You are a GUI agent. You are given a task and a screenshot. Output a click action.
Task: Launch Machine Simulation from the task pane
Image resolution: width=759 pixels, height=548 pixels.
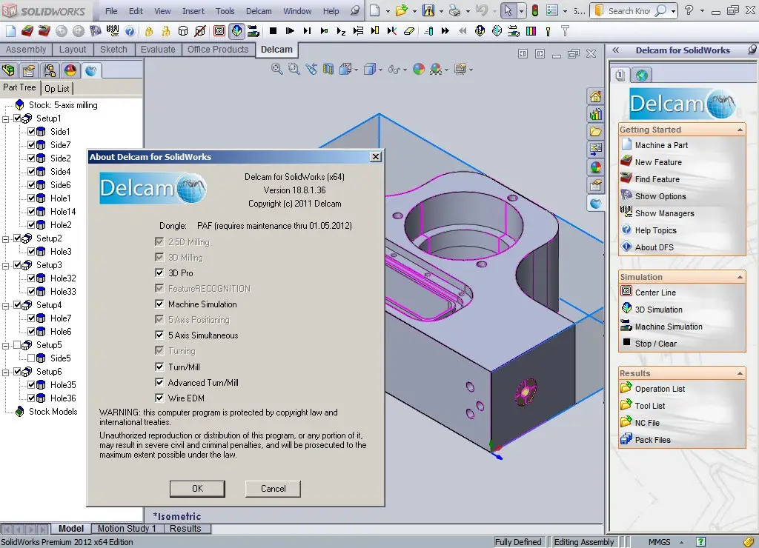669,327
